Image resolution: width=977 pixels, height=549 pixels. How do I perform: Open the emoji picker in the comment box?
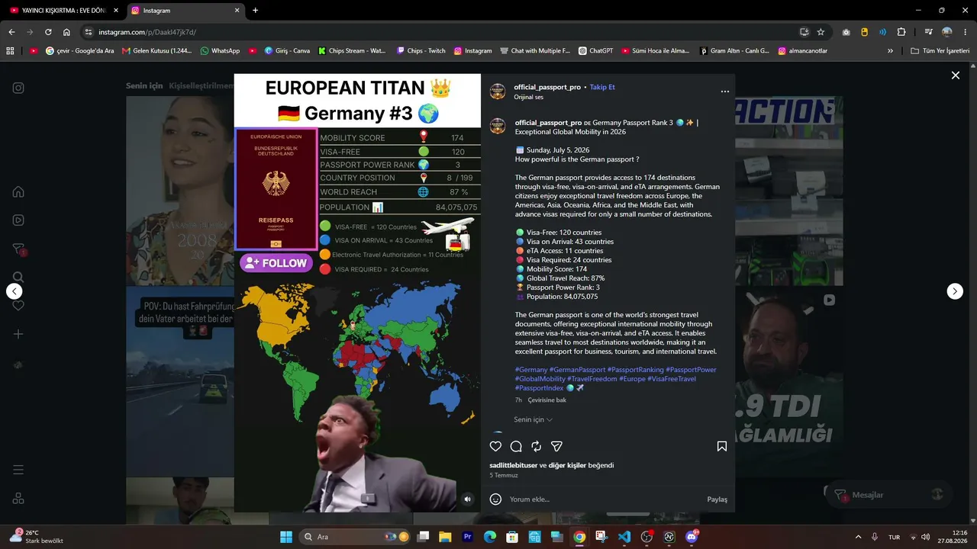495,499
